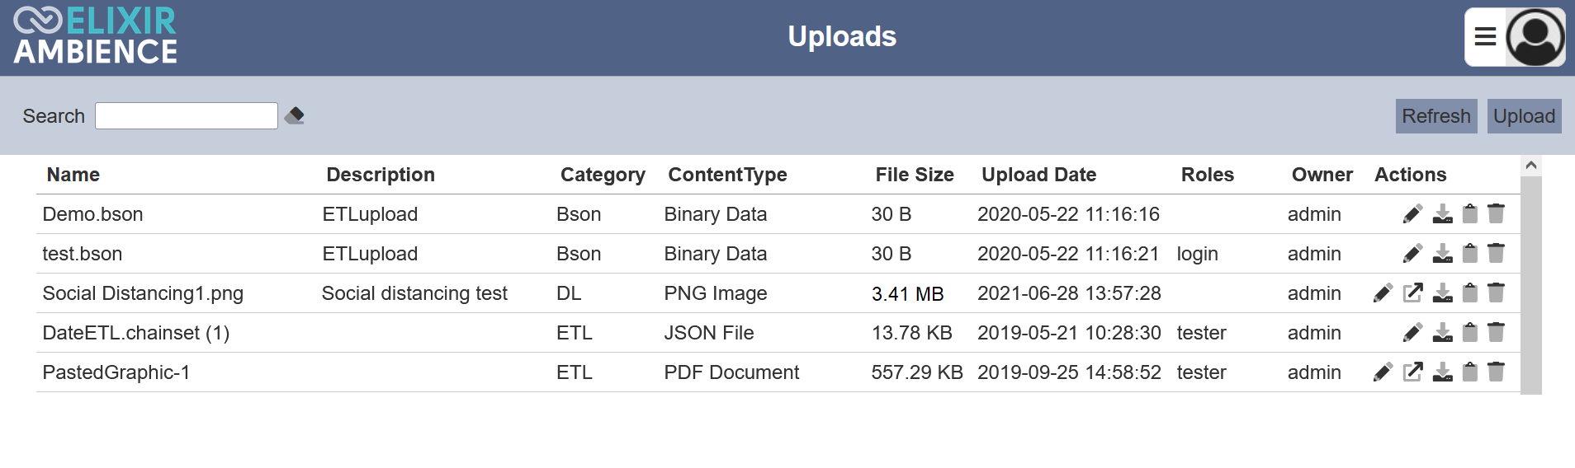Go home via Elixir Ambience logo
Image resolution: width=1575 pixels, height=468 pixels.
(95, 36)
